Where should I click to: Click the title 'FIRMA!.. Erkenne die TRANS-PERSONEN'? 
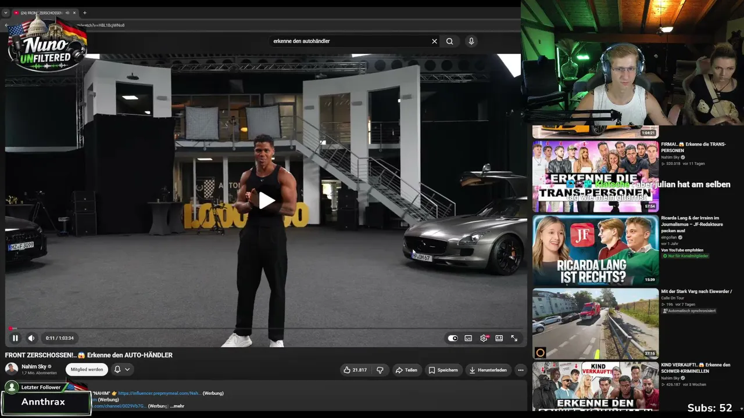(x=693, y=147)
